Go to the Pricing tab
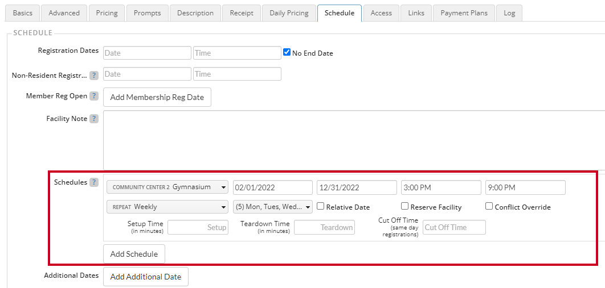The width and height of the screenshot is (605, 288). click(x=107, y=13)
